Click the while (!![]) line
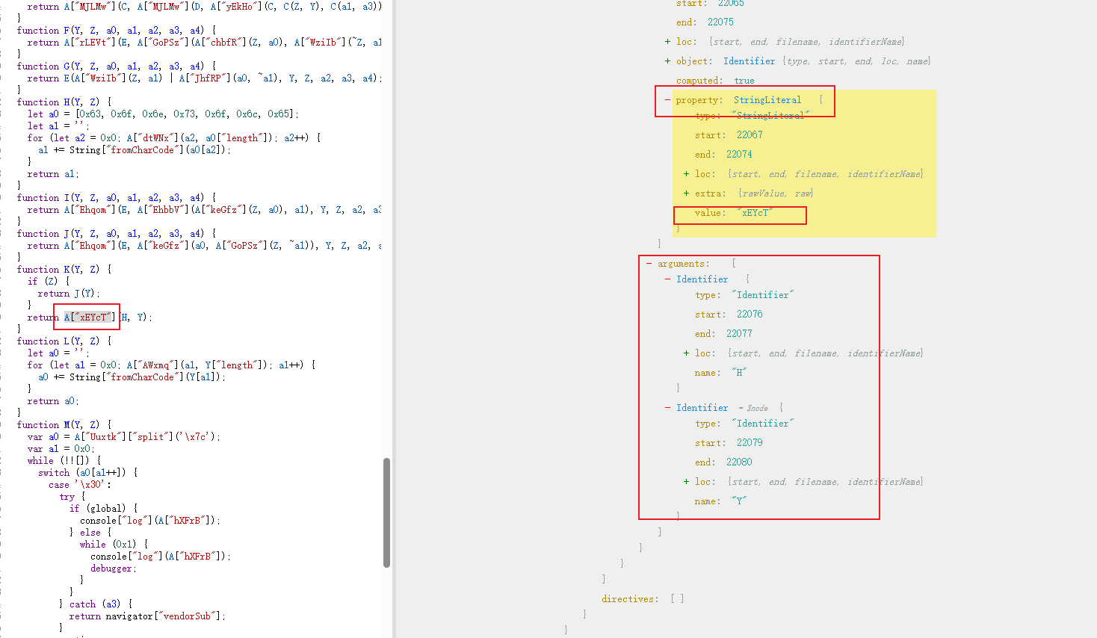 click(64, 461)
